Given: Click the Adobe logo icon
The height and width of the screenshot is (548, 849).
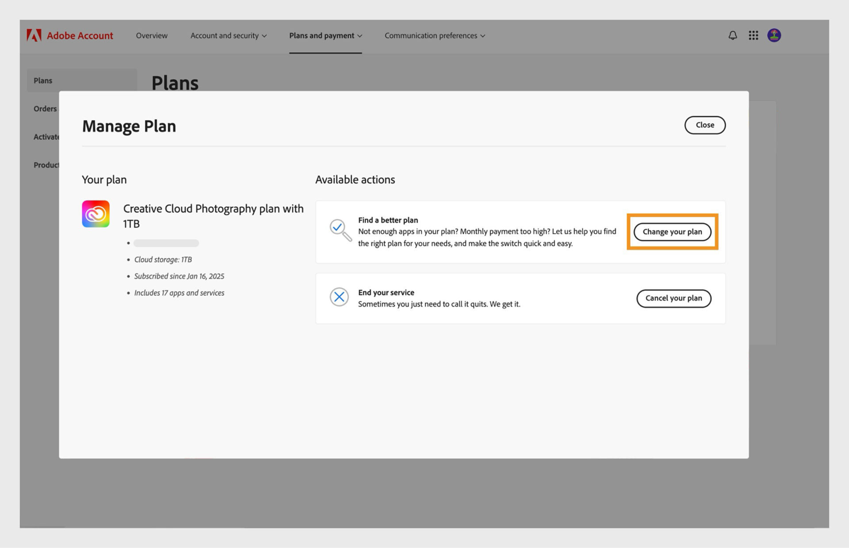Looking at the screenshot, I should pyautogui.click(x=34, y=35).
